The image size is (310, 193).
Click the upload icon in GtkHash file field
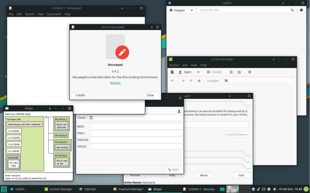[x=179, y=111]
